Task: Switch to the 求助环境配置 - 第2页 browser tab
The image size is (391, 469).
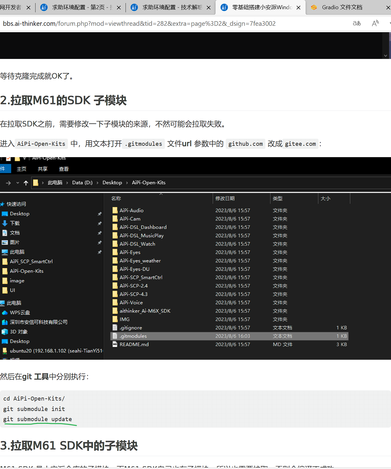Action: 81,7
